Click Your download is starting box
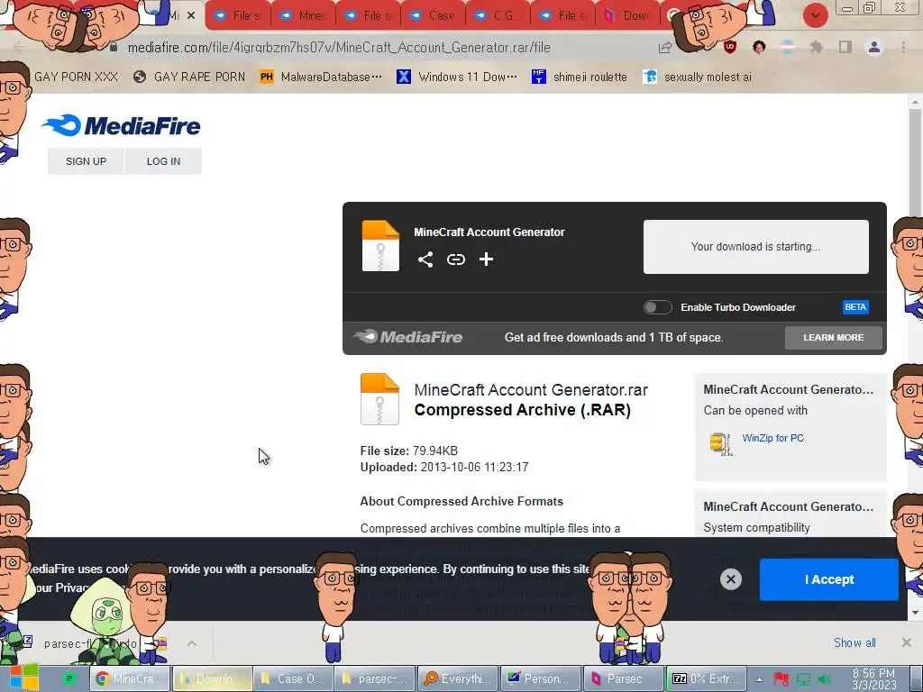Screen dimensions: 923x692 click(756, 247)
